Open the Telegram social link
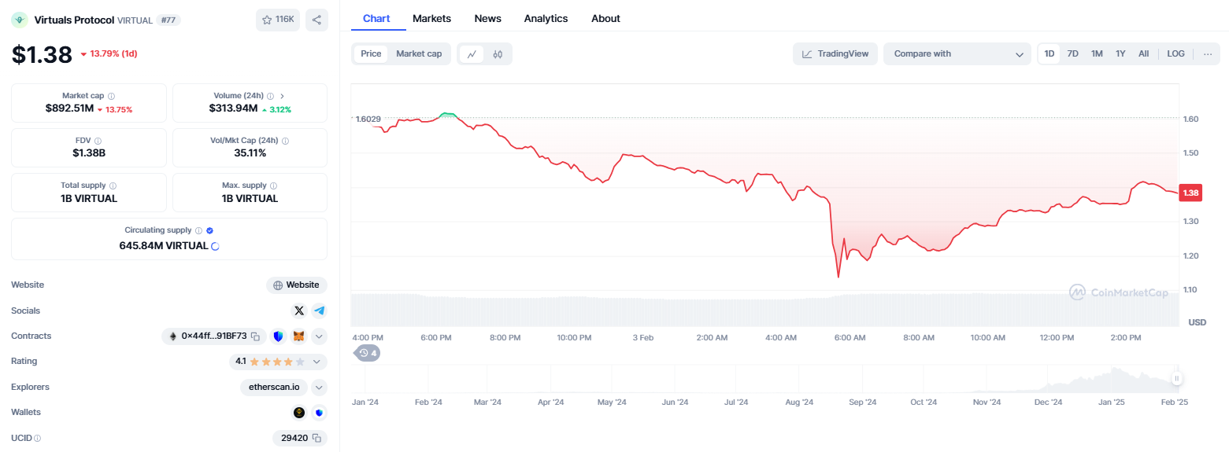 (x=319, y=311)
